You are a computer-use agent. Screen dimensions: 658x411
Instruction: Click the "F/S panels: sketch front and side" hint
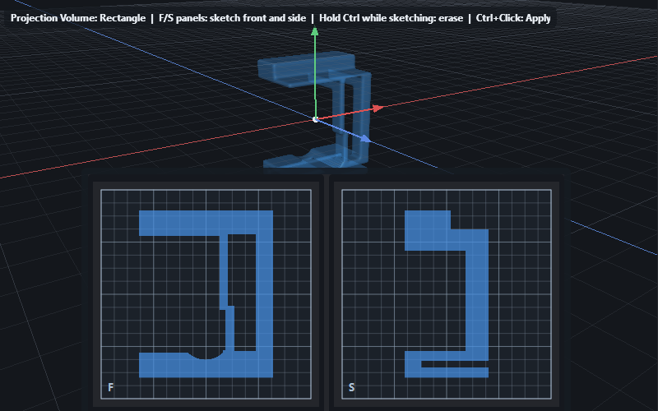click(232, 18)
